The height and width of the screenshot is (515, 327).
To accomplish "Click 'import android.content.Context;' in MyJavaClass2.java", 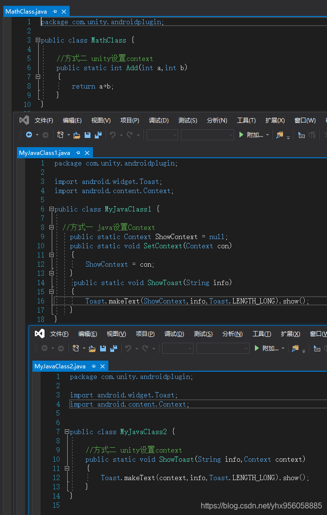I will click(x=130, y=404).
